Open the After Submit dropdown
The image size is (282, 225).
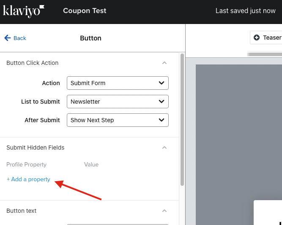tap(118, 120)
